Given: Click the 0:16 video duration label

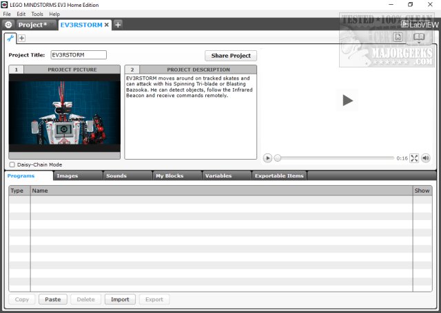Looking at the screenshot, I should click(x=402, y=158).
